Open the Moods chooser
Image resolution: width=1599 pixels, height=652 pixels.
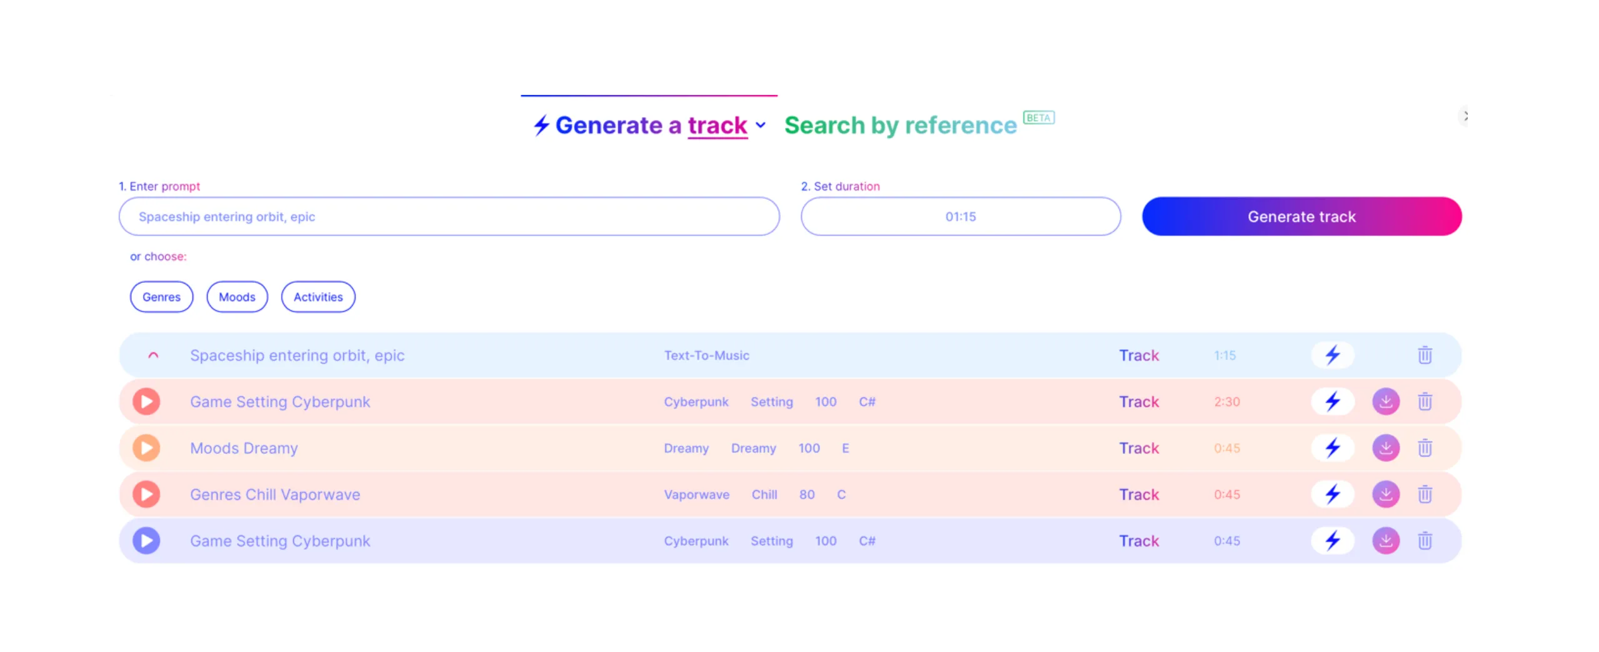pos(237,297)
